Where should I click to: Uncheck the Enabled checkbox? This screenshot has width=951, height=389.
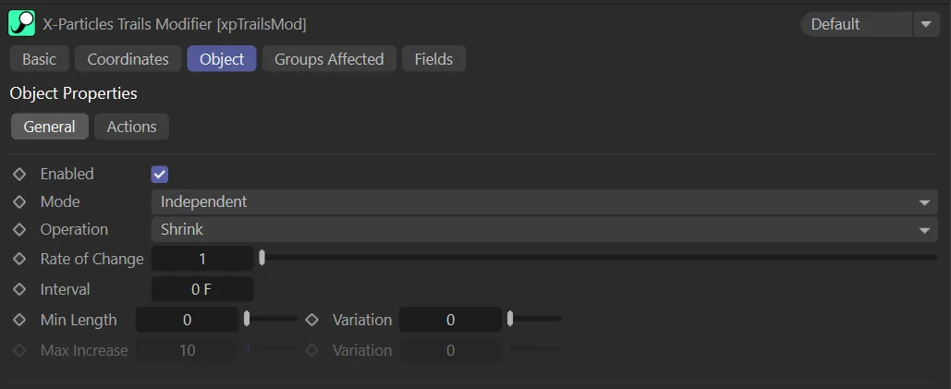tap(160, 174)
